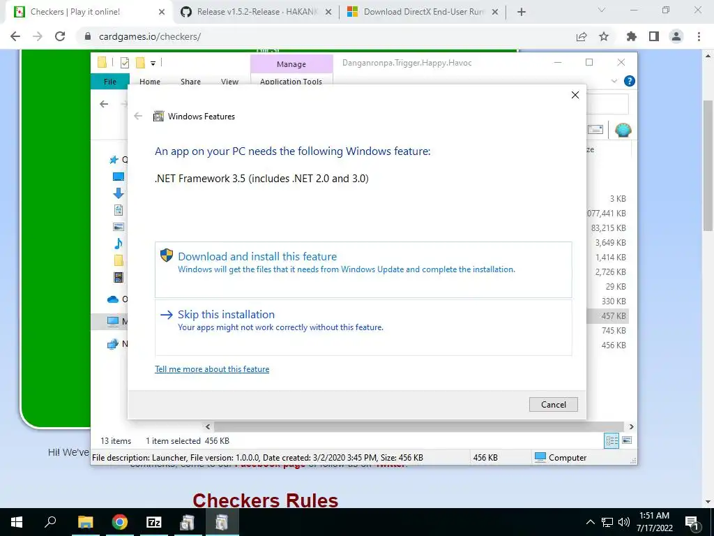Open the View ribbon tab in File Explorer
This screenshot has height=536, width=714.
(229, 82)
